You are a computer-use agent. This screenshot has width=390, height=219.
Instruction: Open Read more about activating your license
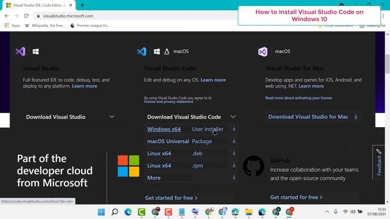[x=299, y=98]
